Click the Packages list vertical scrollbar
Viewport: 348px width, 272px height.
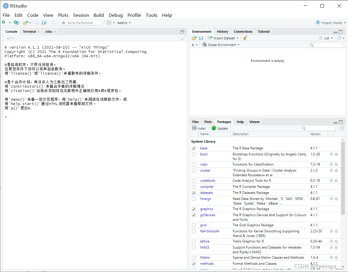(343, 179)
